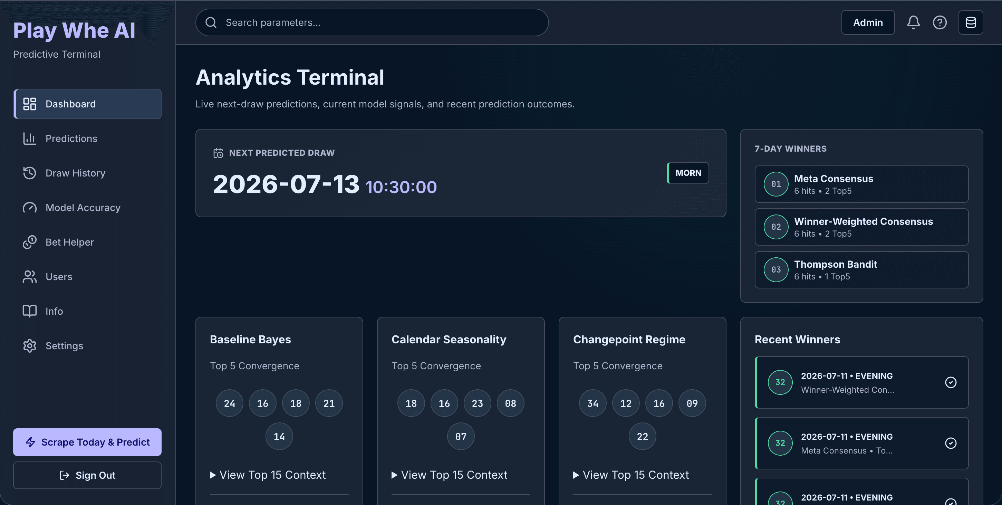Click the Draw History clock icon
This screenshot has width=1002, height=505.
click(30, 173)
